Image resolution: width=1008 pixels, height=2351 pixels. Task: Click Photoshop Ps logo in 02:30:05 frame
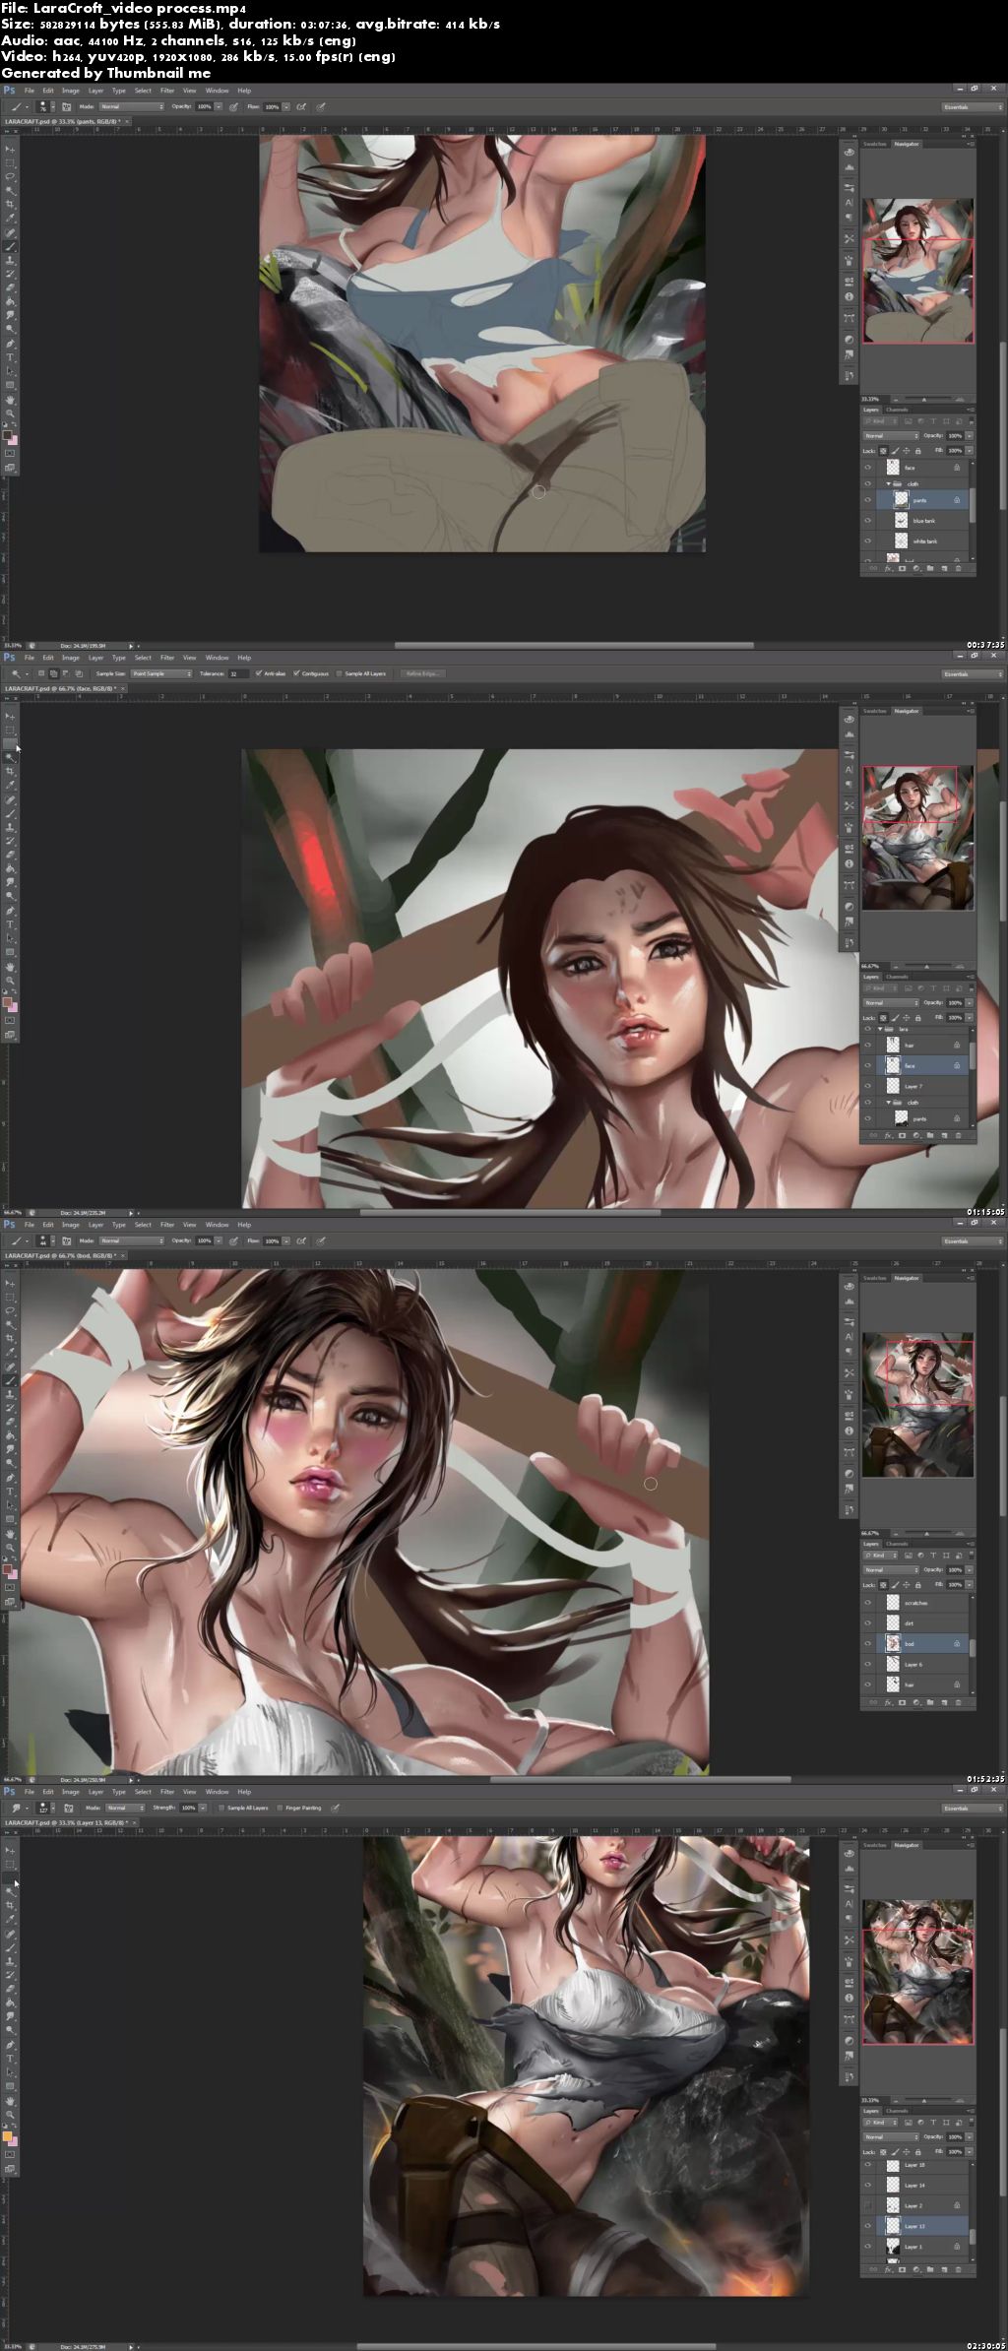click(x=9, y=1792)
